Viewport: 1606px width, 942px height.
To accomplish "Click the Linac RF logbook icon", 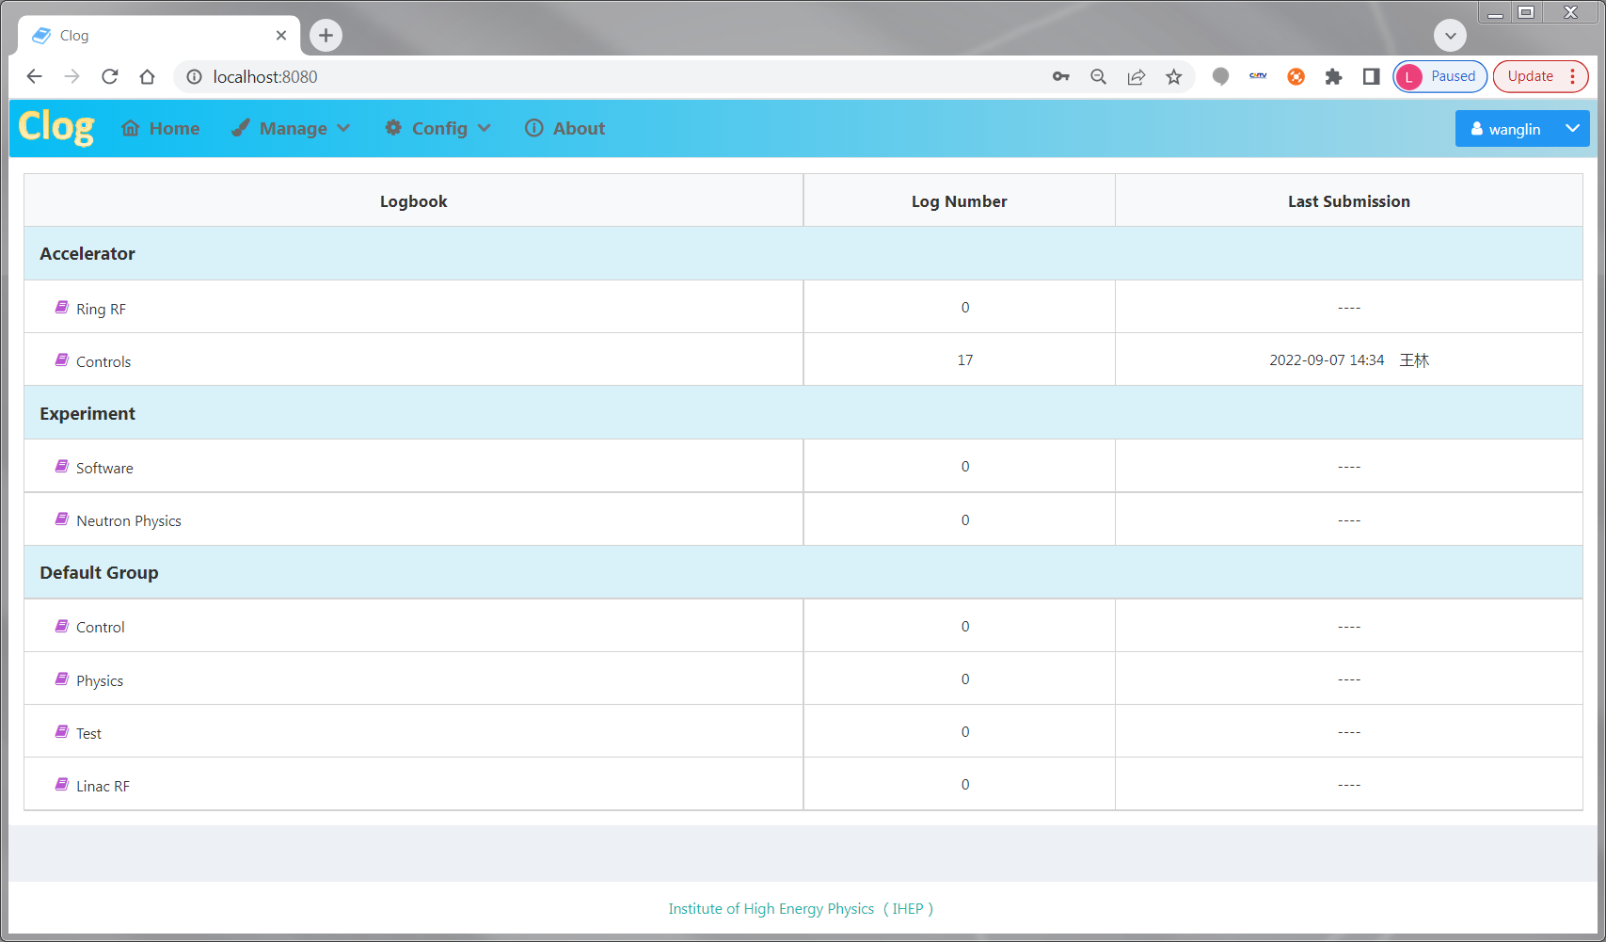I will [x=62, y=784].
